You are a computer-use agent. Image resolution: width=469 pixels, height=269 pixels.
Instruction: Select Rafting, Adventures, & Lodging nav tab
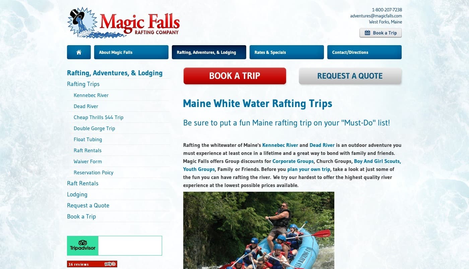pos(209,52)
